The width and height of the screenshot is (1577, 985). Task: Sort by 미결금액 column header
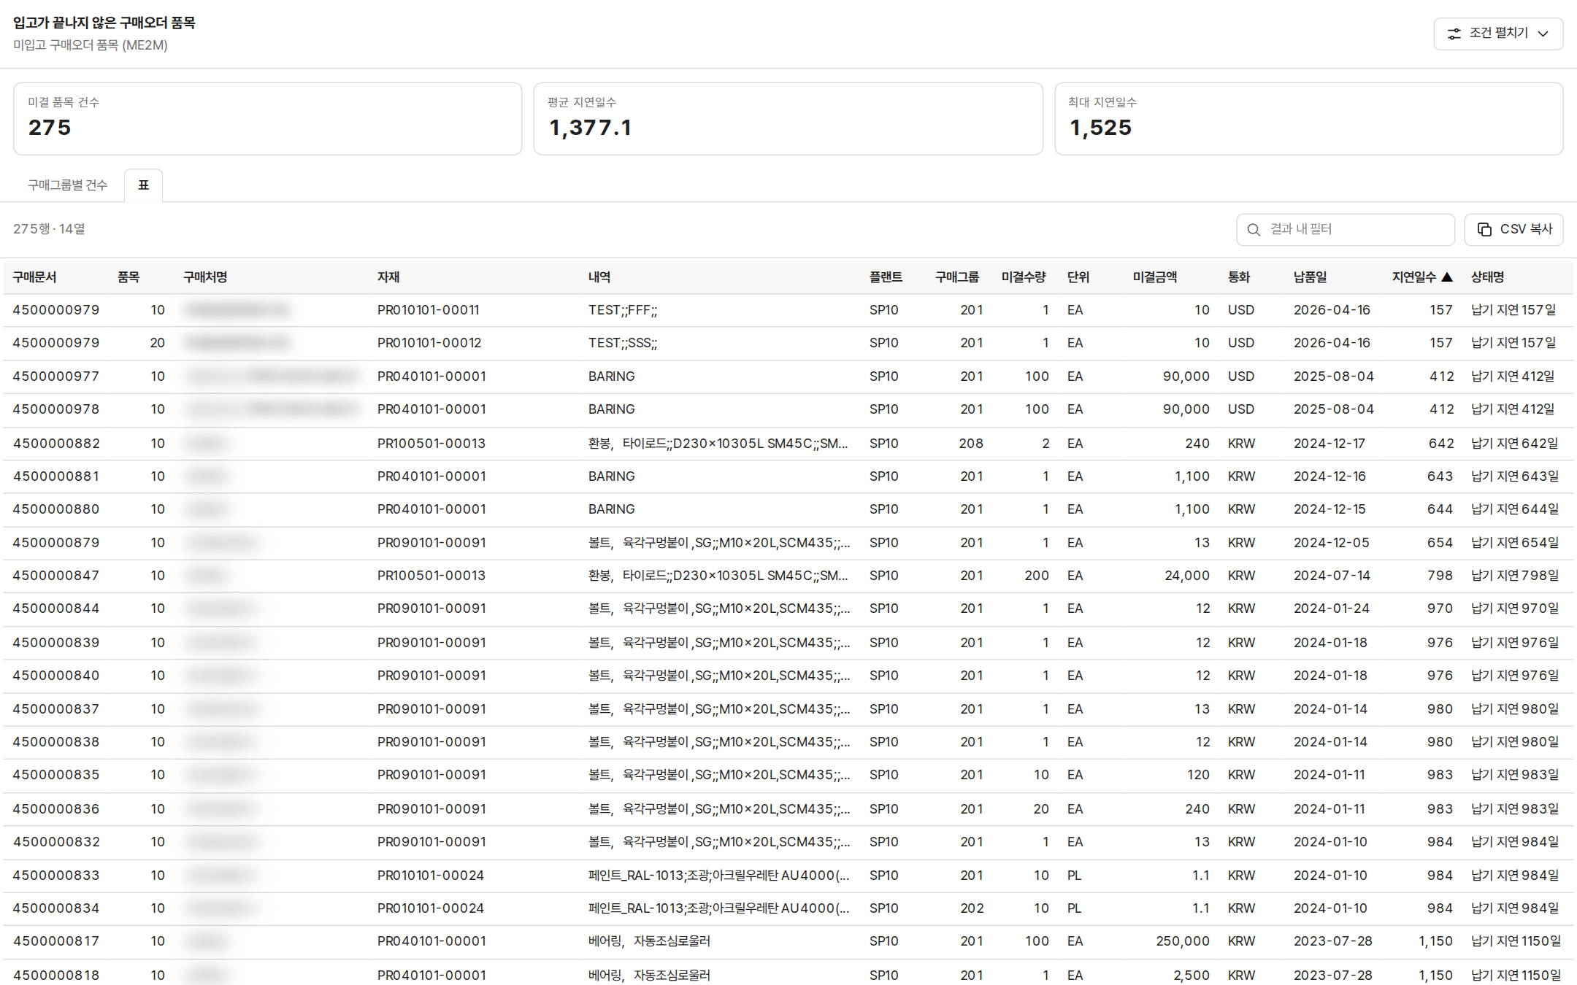point(1155,277)
